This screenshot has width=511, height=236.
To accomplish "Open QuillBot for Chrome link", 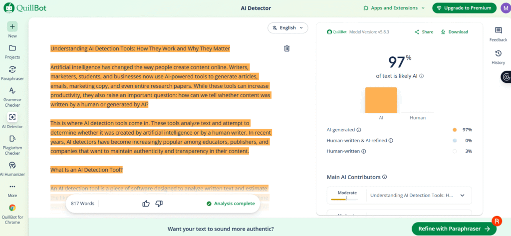I will pyautogui.click(x=12, y=214).
